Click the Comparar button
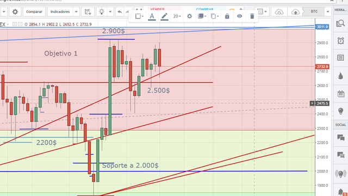348x196 pixels. (34, 11)
